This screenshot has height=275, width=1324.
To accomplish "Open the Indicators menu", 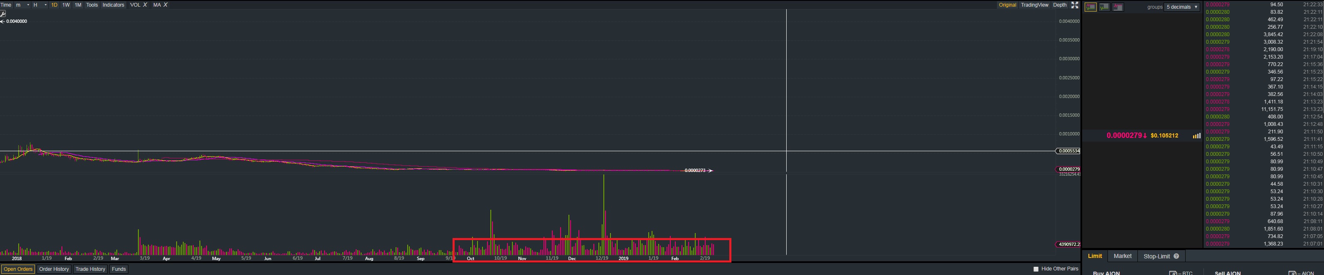I will (x=113, y=5).
